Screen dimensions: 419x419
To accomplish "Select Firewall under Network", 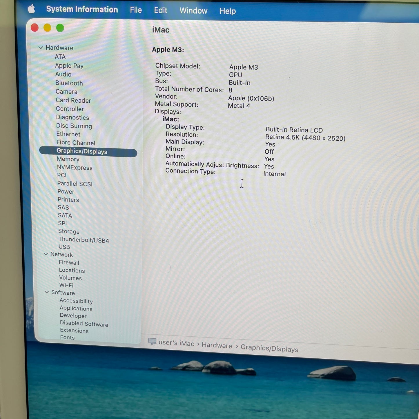I will coord(69,262).
